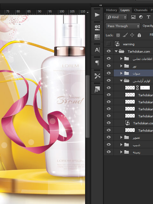The height and width of the screenshot is (204, 153).
Task: Filter layers by adjustment layers icon
Action: pyautogui.click(x=141, y=17)
